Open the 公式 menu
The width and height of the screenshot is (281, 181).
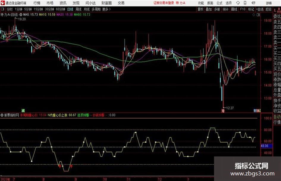coord(219,3)
